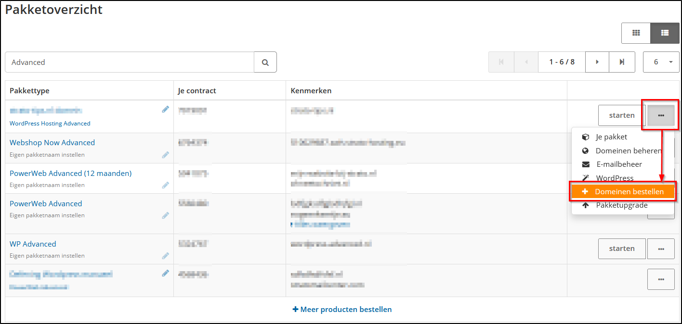Expand three-dots menu in last table row

click(661, 279)
